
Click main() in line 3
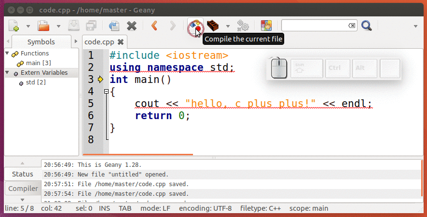(153, 80)
